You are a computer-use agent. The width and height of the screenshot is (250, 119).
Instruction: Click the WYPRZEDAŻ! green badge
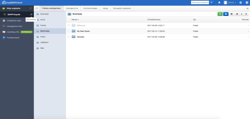[27, 32]
